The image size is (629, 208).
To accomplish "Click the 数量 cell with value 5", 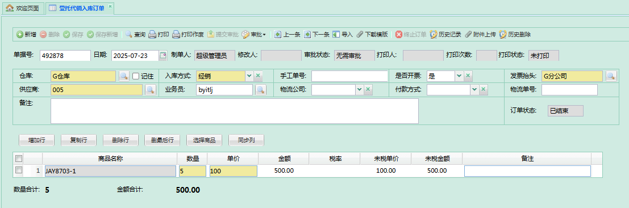I will click(193, 171).
